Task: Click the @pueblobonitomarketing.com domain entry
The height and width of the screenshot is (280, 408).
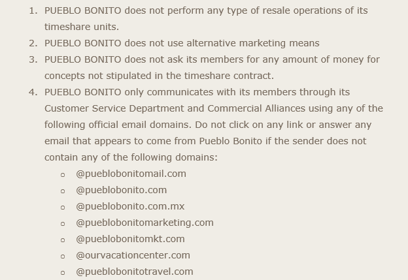Action: point(144,223)
